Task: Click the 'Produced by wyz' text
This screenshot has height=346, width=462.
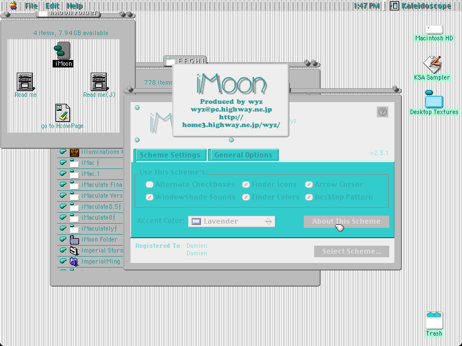Action: coord(232,101)
